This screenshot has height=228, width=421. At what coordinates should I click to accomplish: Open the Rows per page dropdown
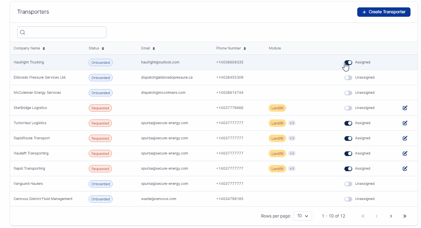302,216
